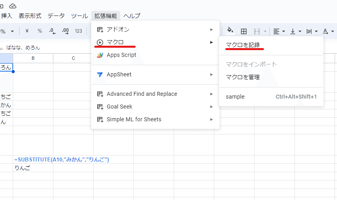The image size is (337, 200).
Task: Select マクロを記録 in submenu
Action: click(243, 45)
